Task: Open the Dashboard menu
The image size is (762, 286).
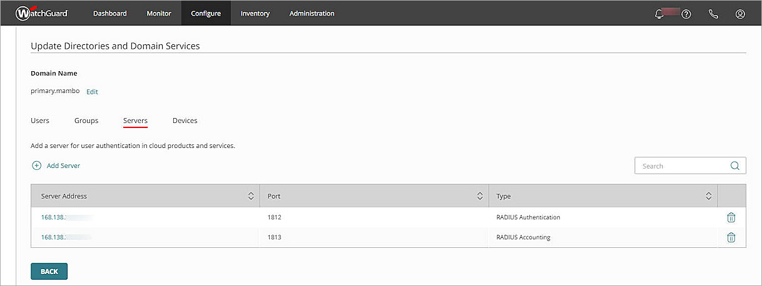Action: pos(109,13)
